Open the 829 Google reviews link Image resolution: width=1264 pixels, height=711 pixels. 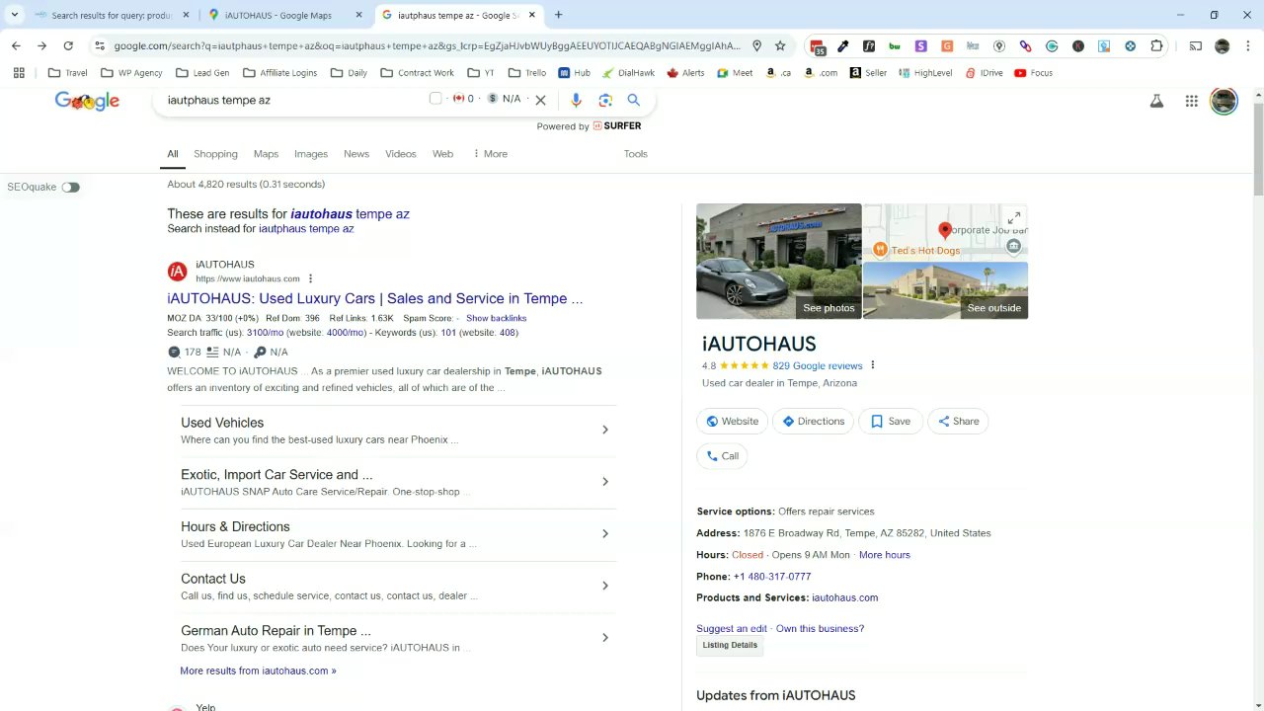[x=818, y=365]
